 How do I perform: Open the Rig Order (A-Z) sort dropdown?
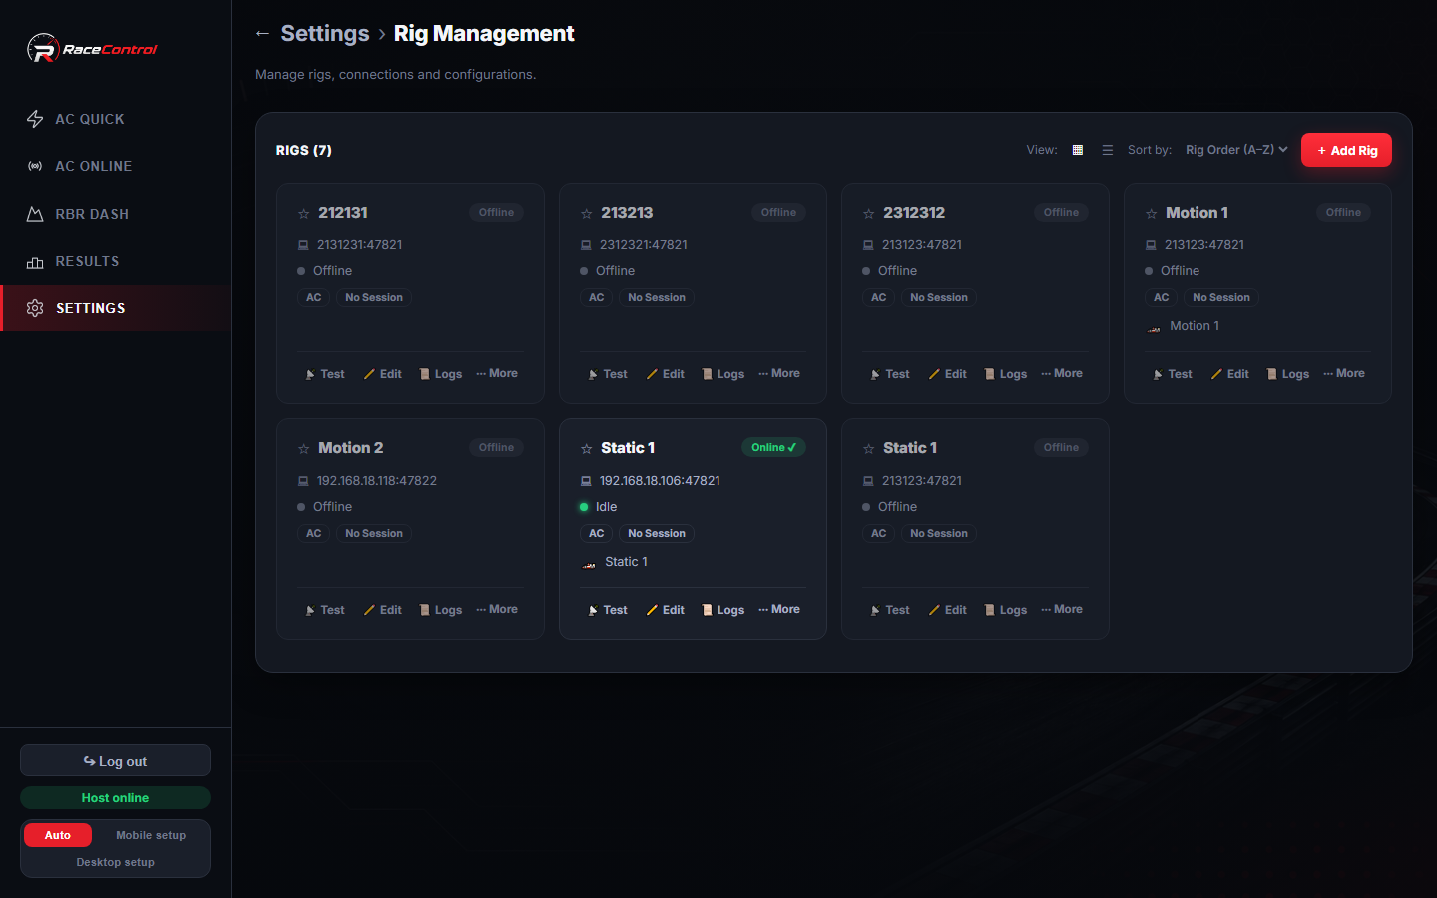tap(1236, 150)
